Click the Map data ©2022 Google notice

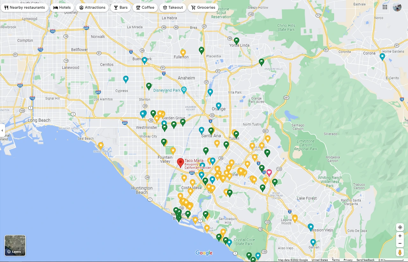(293, 260)
